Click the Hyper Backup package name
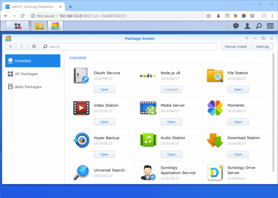278x198 pixels. (x=106, y=138)
